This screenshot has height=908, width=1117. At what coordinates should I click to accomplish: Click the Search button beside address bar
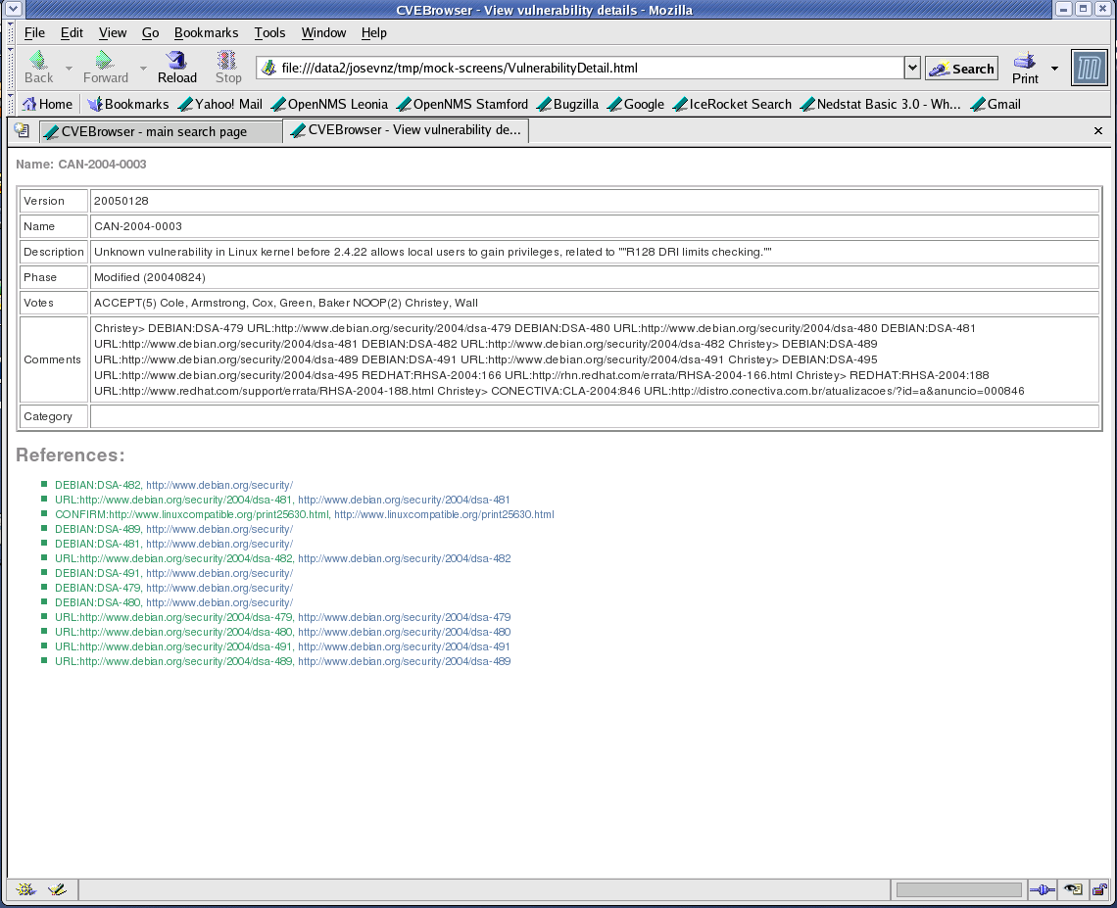pyautogui.click(x=961, y=69)
